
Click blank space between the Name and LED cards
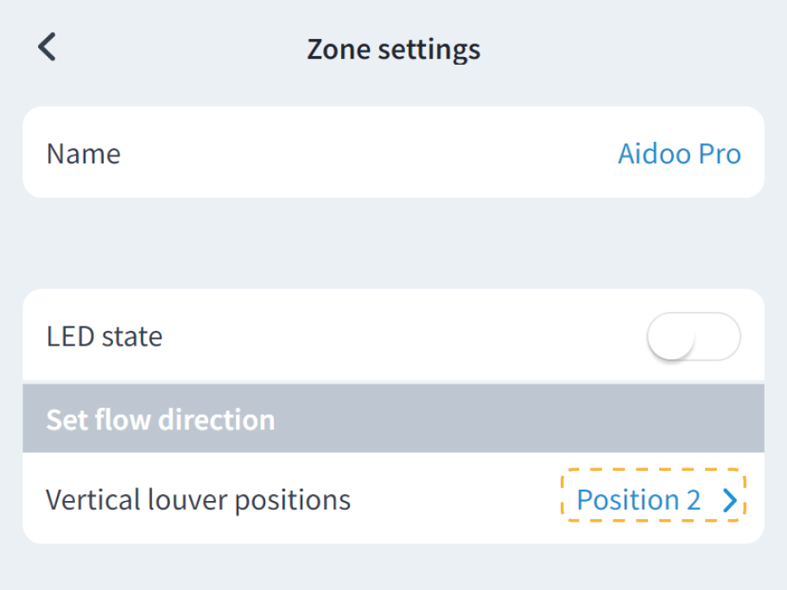pyautogui.click(x=393, y=244)
